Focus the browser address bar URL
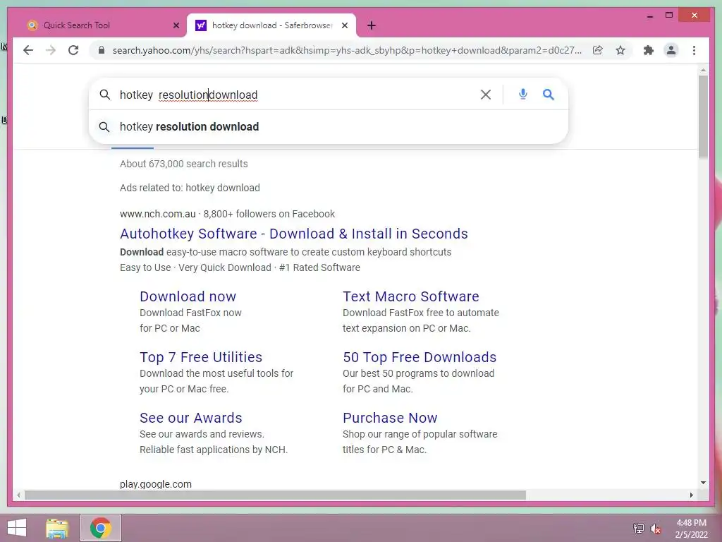The width and height of the screenshot is (722, 542). [347, 50]
